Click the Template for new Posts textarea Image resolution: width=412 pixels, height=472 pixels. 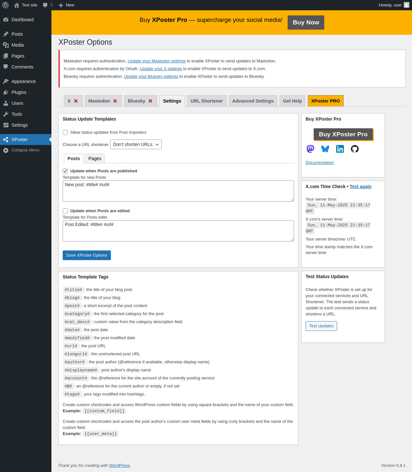pyautogui.click(x=178, y=191)
